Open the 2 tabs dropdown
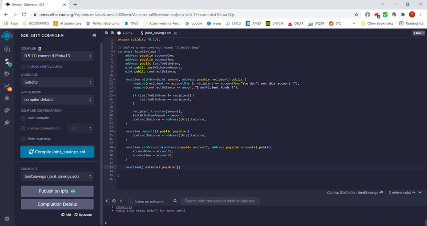This screenshot has height=226, width=427. click(x=419, y=33)
